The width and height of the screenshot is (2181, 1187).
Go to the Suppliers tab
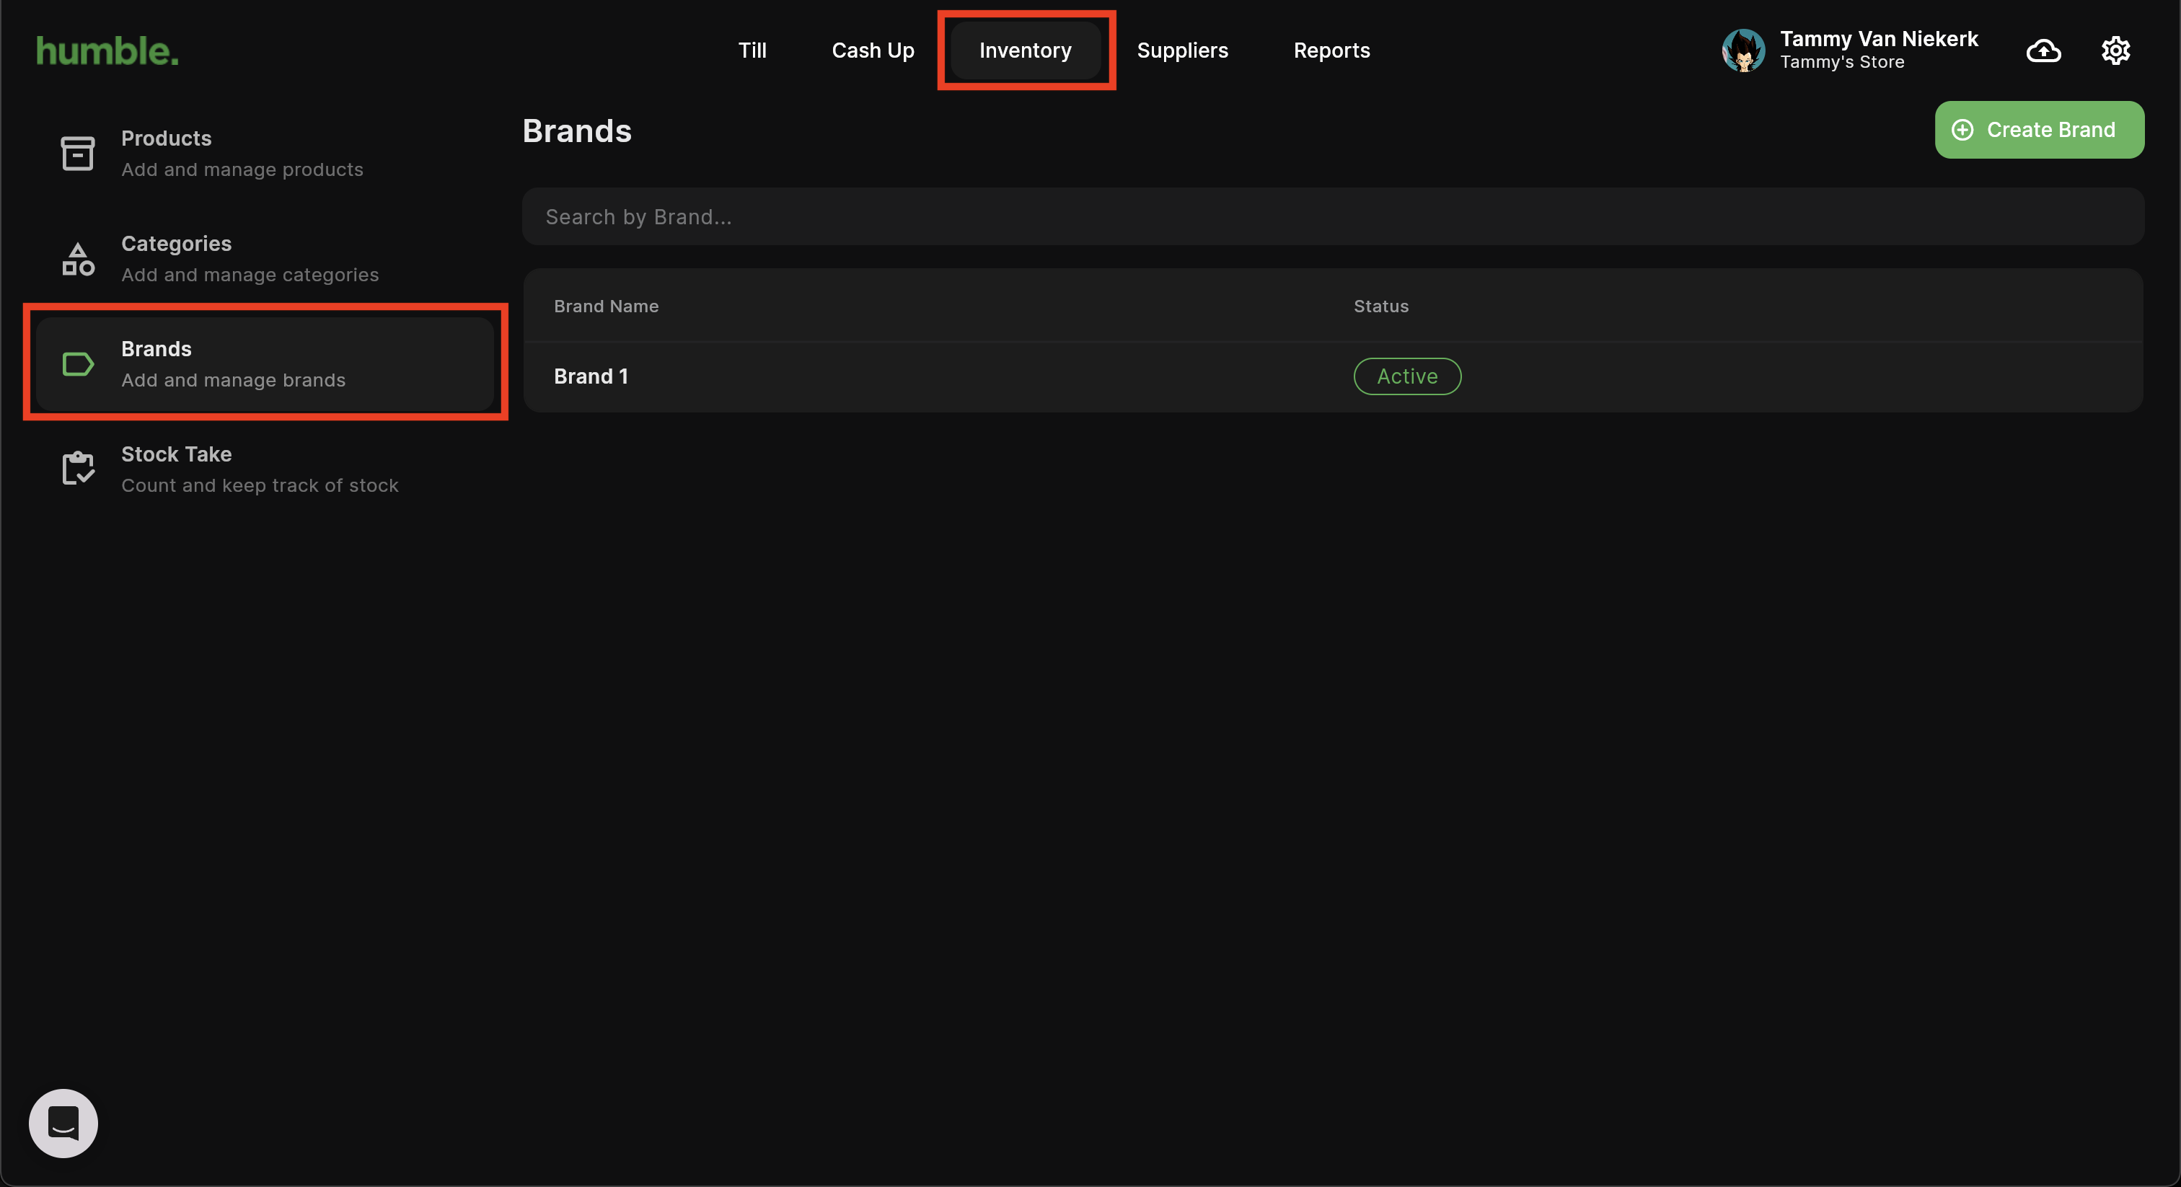click(1182, 50)
